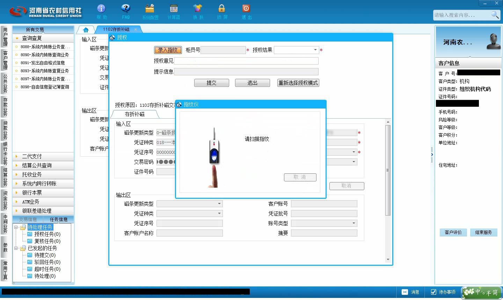Click the 客户评价 button
This screenshot has width=503, height=300.
click(453, 232)
